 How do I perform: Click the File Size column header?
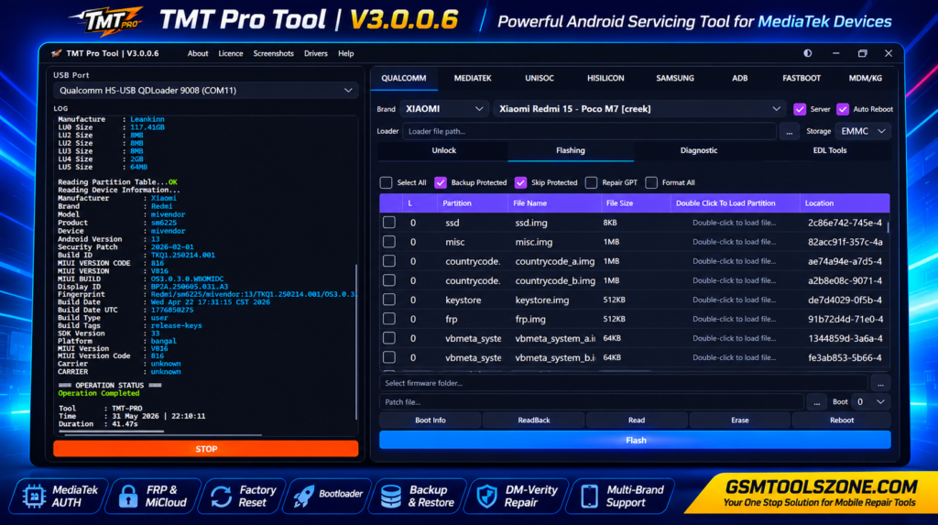pos(636,202)
